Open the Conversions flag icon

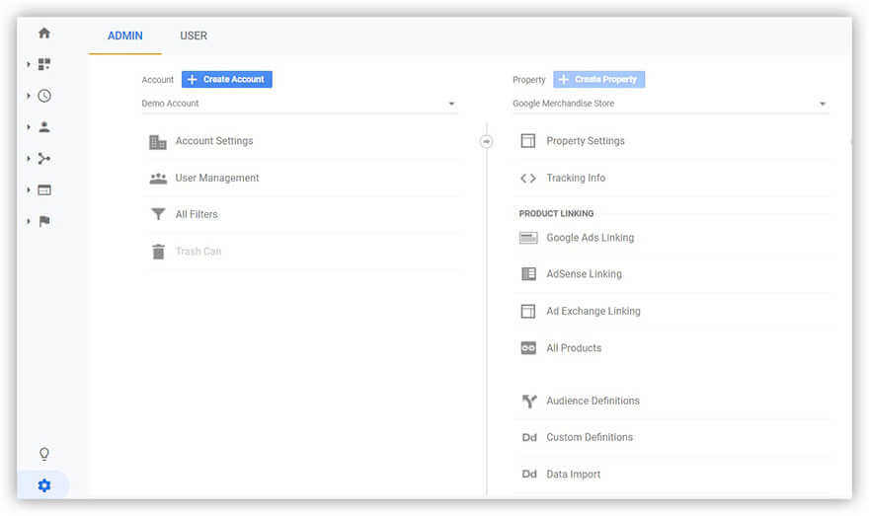(43, 221)
